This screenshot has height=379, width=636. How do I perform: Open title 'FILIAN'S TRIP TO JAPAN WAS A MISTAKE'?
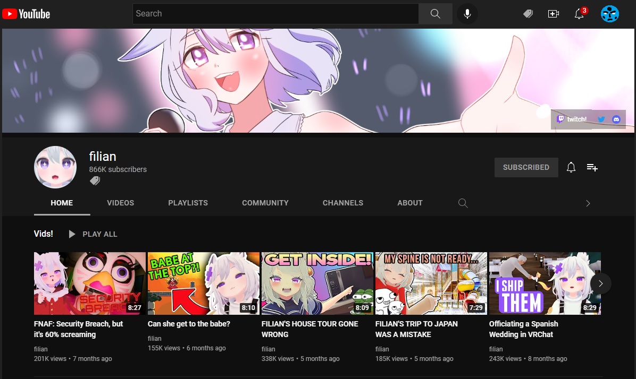416,329
